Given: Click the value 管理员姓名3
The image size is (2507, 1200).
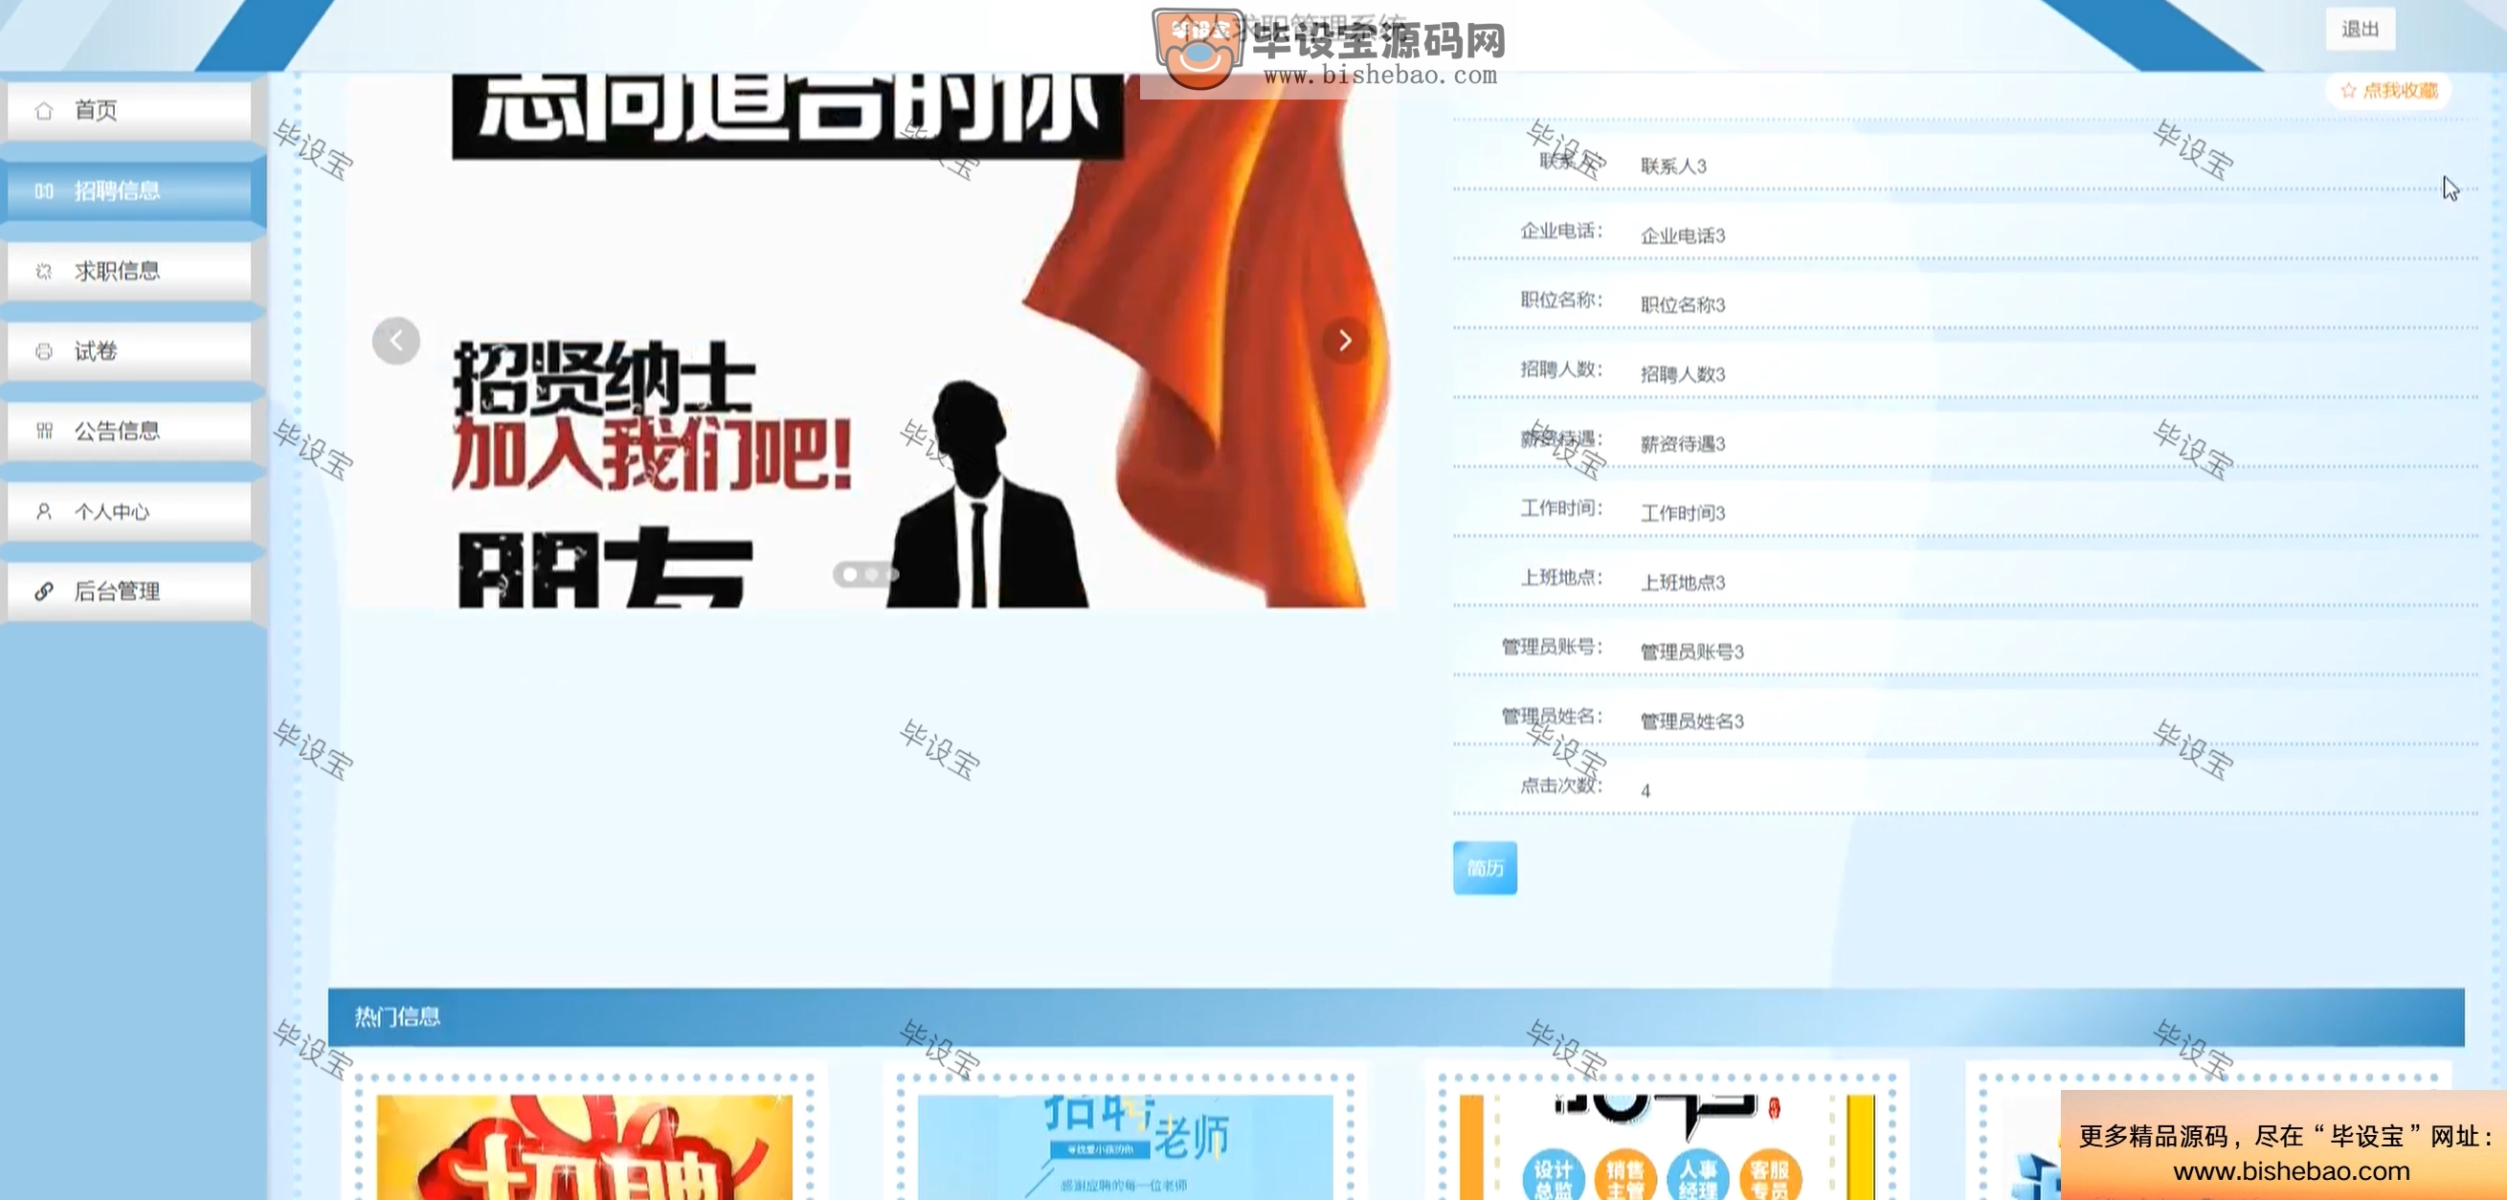Looking at the screenshot, I should pyautogui.click(x=1691, y=722).
